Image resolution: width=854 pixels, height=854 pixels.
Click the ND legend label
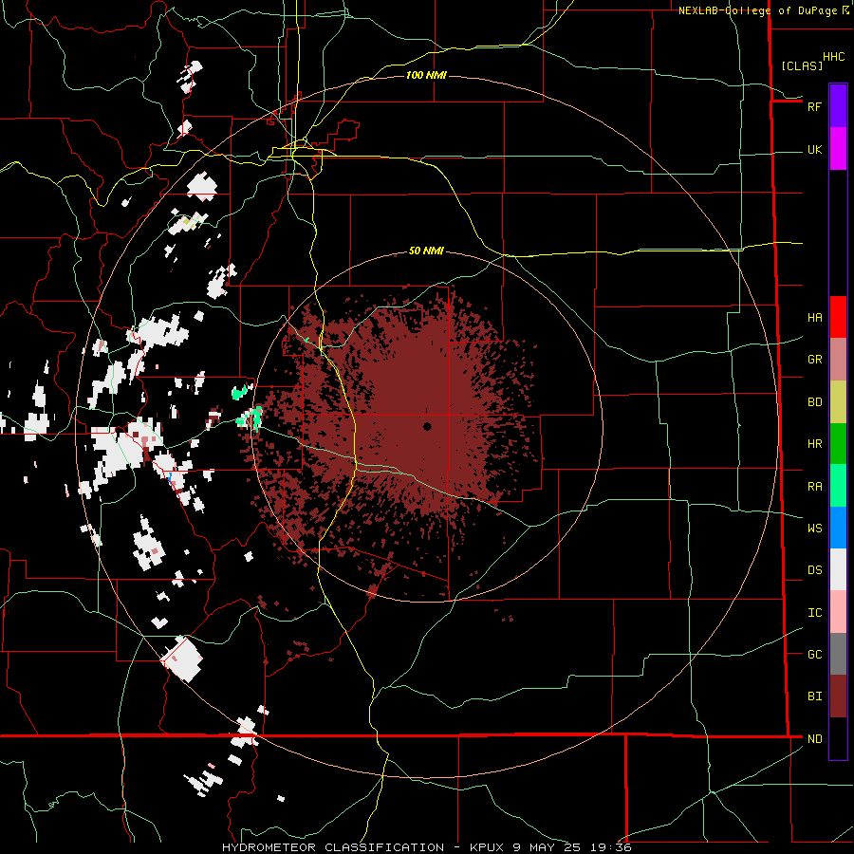(x=814, y=738)
